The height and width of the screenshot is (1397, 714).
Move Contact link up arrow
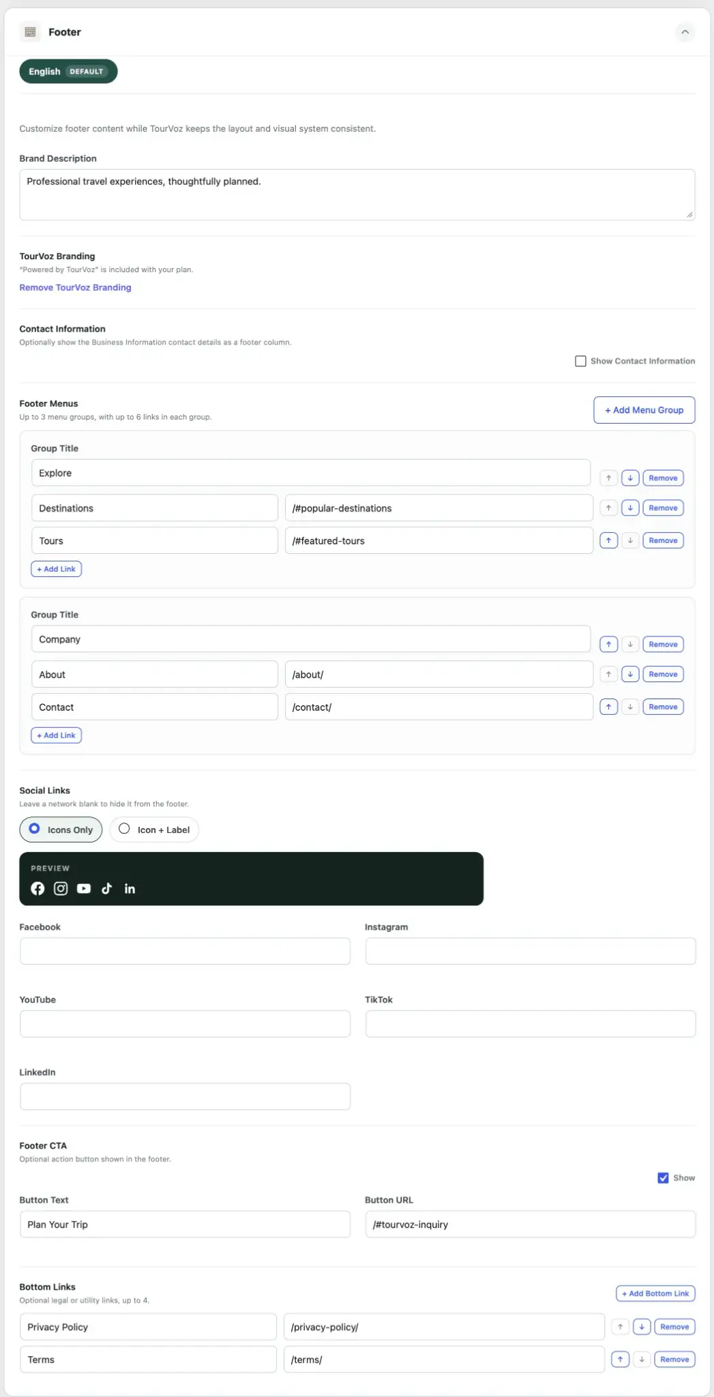pyautogui.click(x=608, y=707)
